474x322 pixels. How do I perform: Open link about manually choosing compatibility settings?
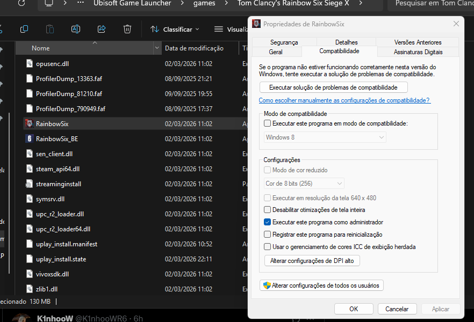pyautogui.click(x=344, y=100)
